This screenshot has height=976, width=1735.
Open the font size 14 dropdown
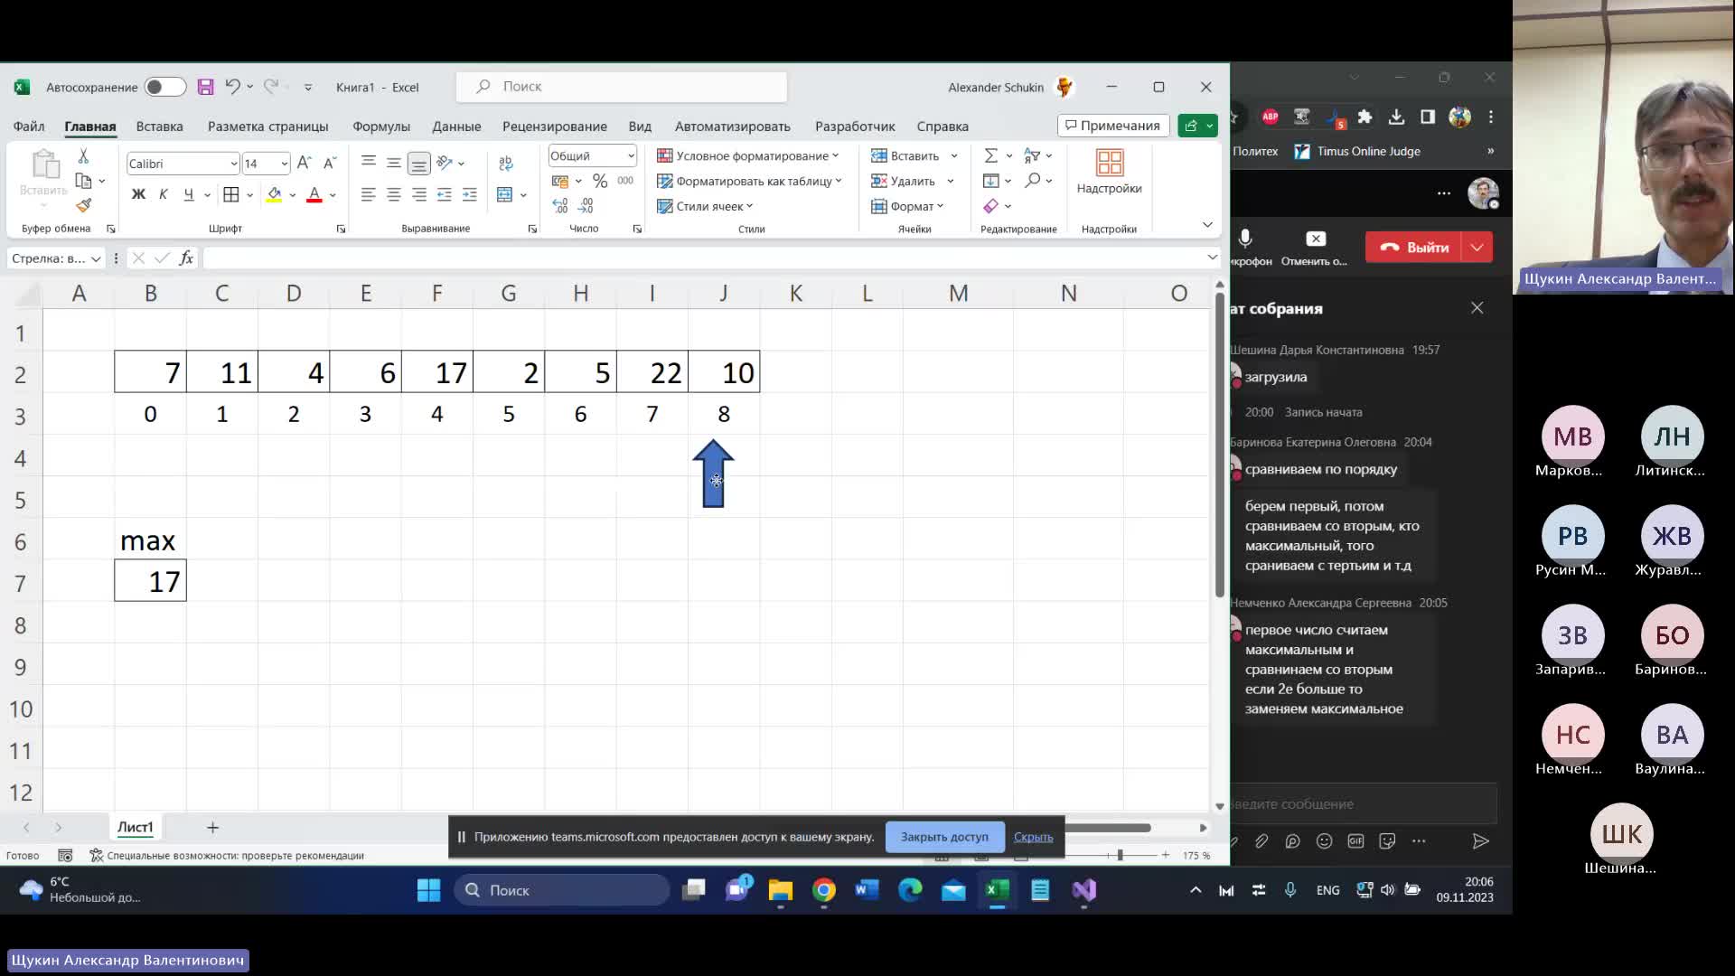(285, 164)
